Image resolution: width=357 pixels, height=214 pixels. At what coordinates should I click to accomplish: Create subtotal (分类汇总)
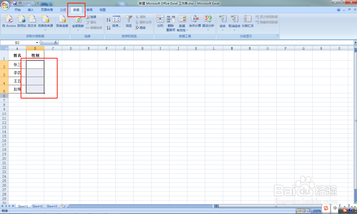click(x=247, y=21)
